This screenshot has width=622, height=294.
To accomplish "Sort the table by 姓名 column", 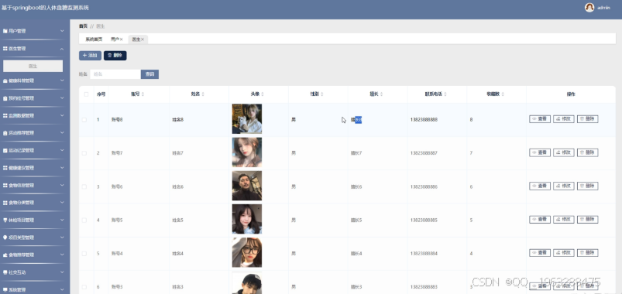I will (x=203, y=94).
